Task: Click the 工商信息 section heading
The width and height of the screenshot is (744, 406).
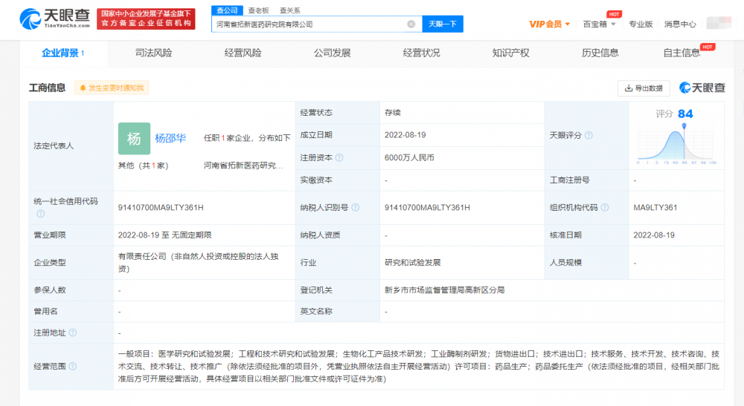Action: click(x=47, y=88)
